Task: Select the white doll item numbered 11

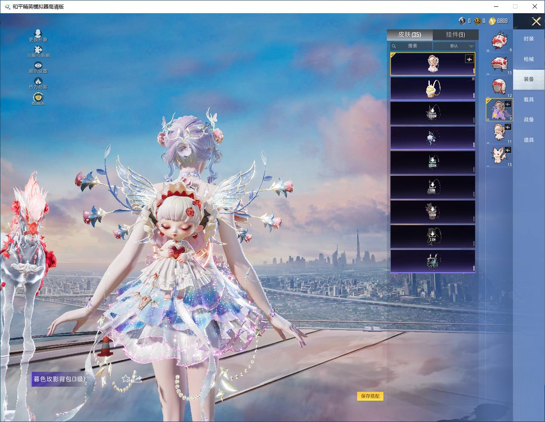Action: pyautogui.click(x=500, y=133)
